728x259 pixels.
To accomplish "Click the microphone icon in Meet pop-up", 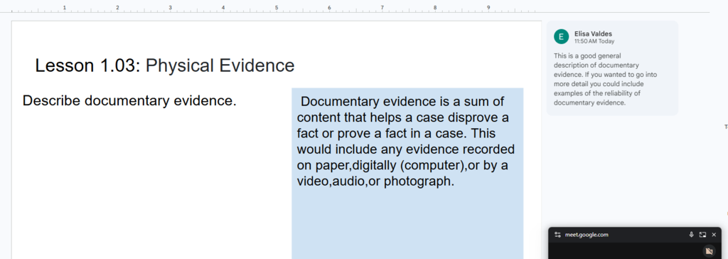I will click(x=691, y=235).
